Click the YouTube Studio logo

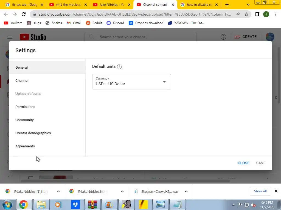pyautogui.click(x=33, y=37)
